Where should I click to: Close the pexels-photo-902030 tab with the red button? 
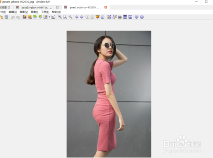coord(106,7)
